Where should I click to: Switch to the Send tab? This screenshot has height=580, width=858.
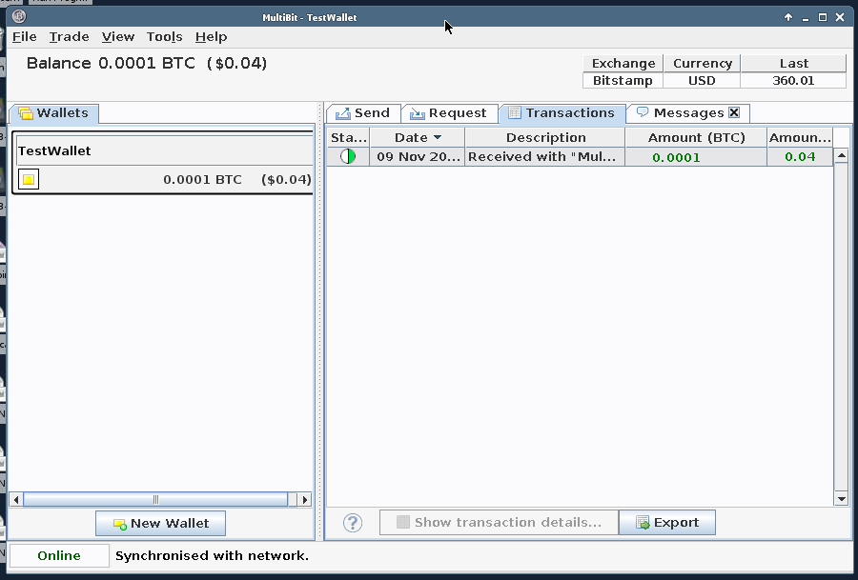coord(363,113)
